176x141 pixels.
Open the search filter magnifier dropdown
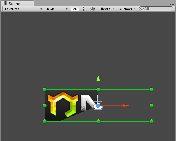point(142,9)
